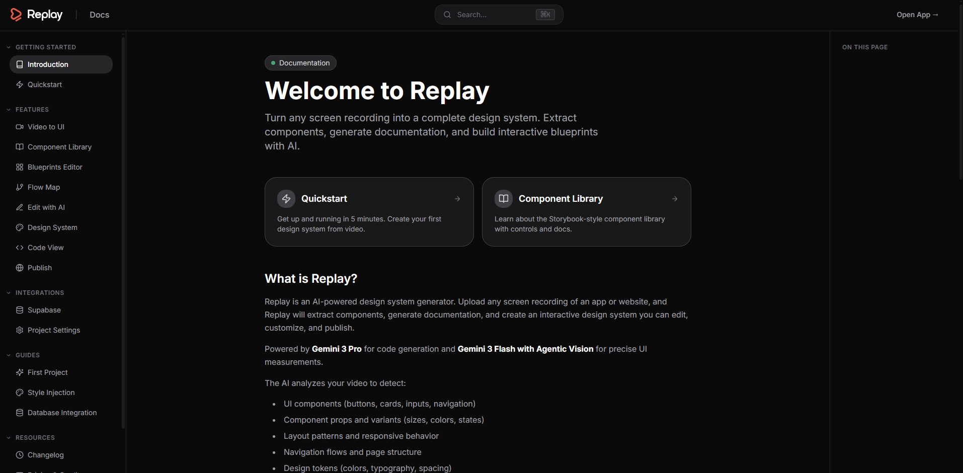This screenshot has width=963, height=473.
Task: Click the Code View brackets icon
Action: tap(20, 248)
